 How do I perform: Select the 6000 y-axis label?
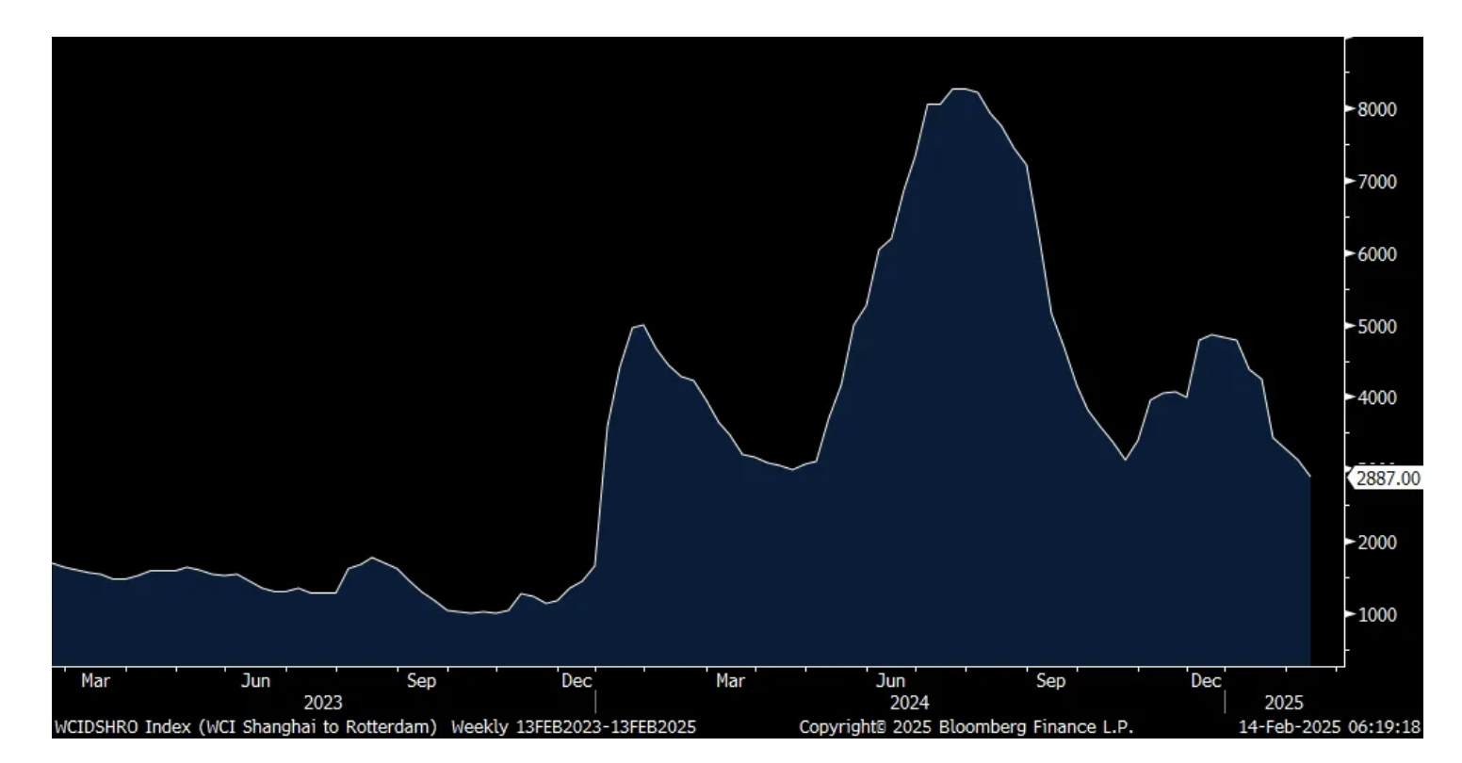[x=1376, y=254]
